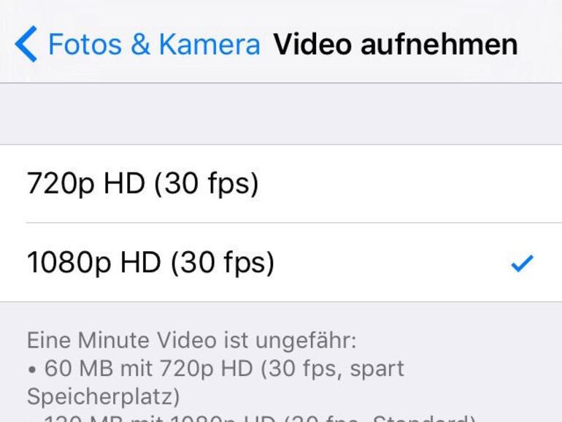Click the blue checkmark beside 1080p HD

coord(522,263)
